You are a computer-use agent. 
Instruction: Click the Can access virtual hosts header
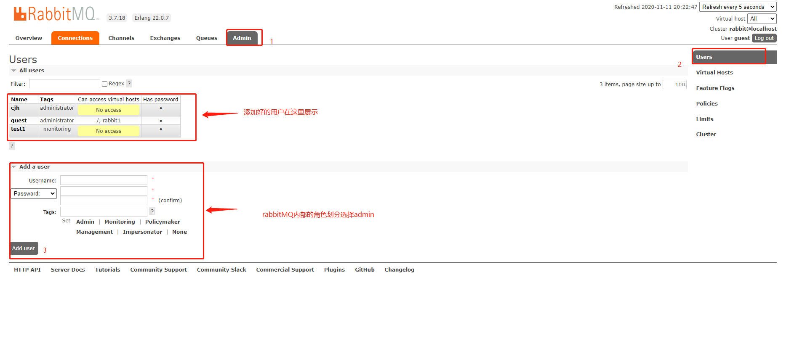[109, 100]
